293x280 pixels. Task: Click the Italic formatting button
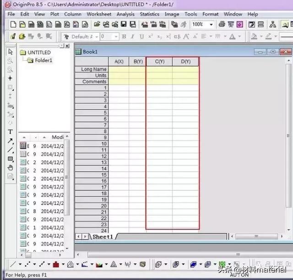132,37
